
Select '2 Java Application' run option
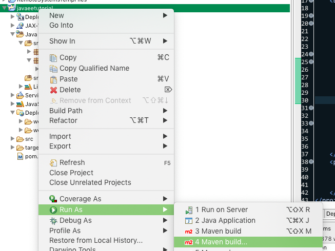click(225, 220)
